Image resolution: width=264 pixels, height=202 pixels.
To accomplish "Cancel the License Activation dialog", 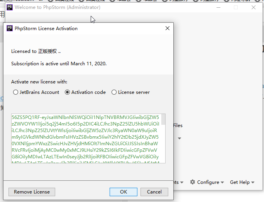I will click(x=154, y=192).
